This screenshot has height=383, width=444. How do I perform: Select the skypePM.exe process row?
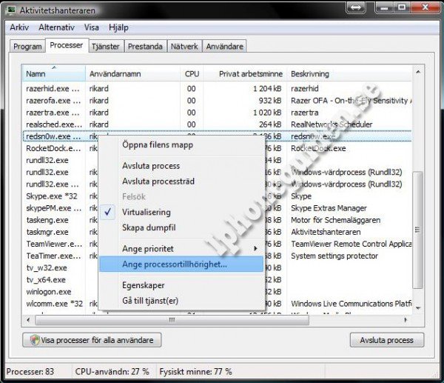coord(217,208)
